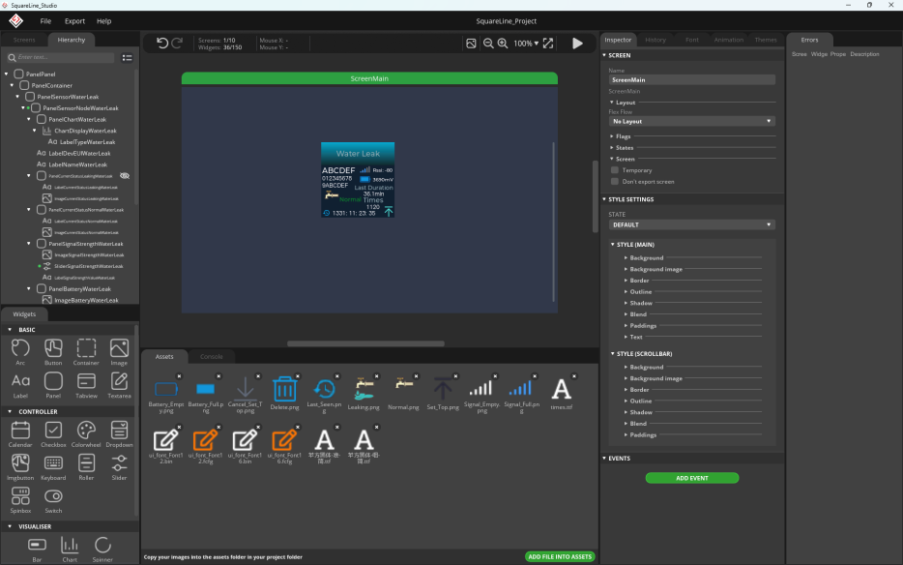Enable the Temporary checkbox

point(615,170)
